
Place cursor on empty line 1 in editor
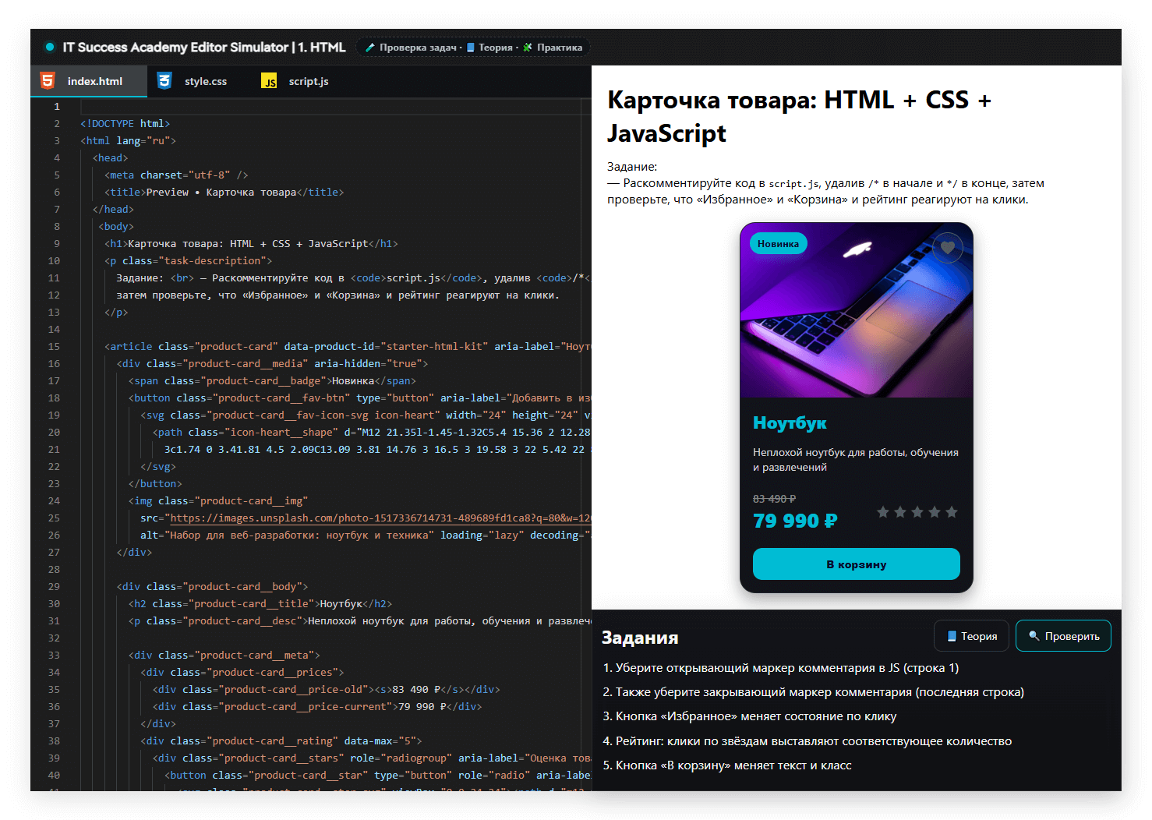(x=312, y=107)
